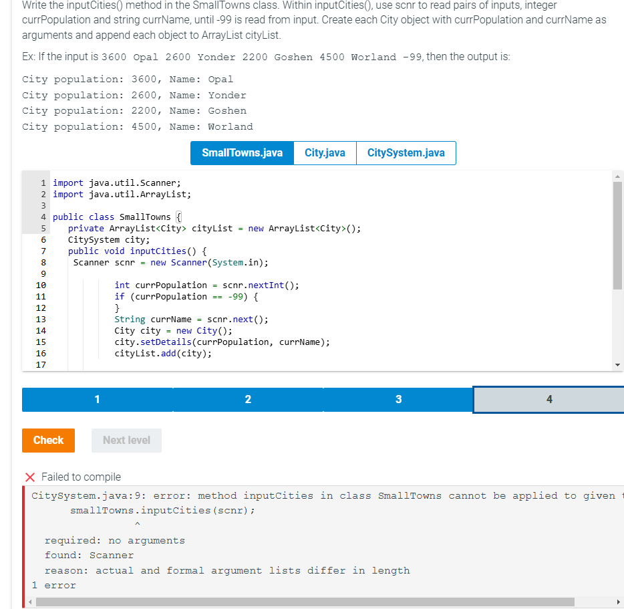
Task: Click the orange Check button
Action: pyautogui.click(x=48, y=440)
